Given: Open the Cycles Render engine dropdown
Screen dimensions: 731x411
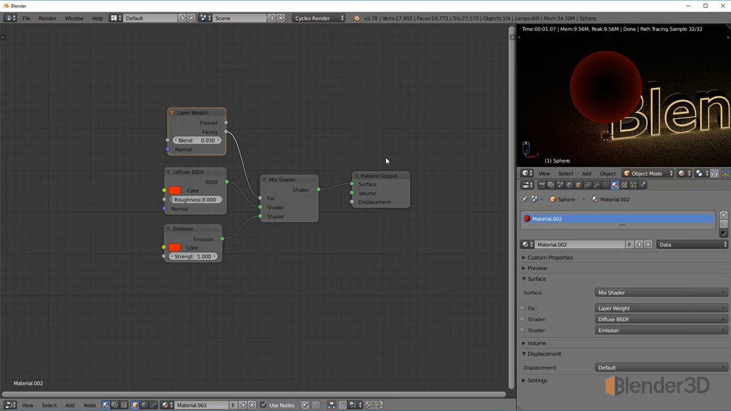Looking at the screenshot, I should pyautogui.click(x=319, y=18).
